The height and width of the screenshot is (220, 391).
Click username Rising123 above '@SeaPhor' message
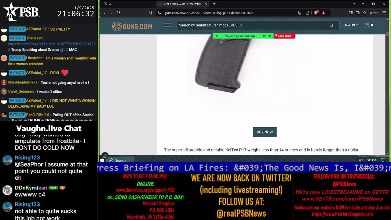click(x=27, y=158)
